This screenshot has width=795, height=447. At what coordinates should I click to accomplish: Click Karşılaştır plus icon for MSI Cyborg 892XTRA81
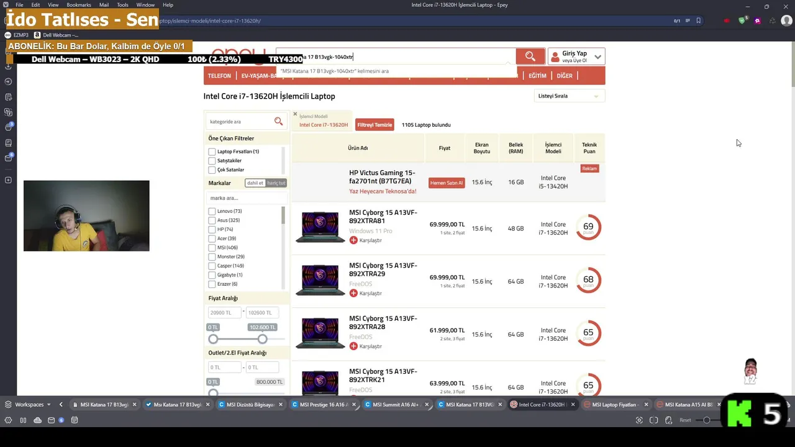pos(353,240)
